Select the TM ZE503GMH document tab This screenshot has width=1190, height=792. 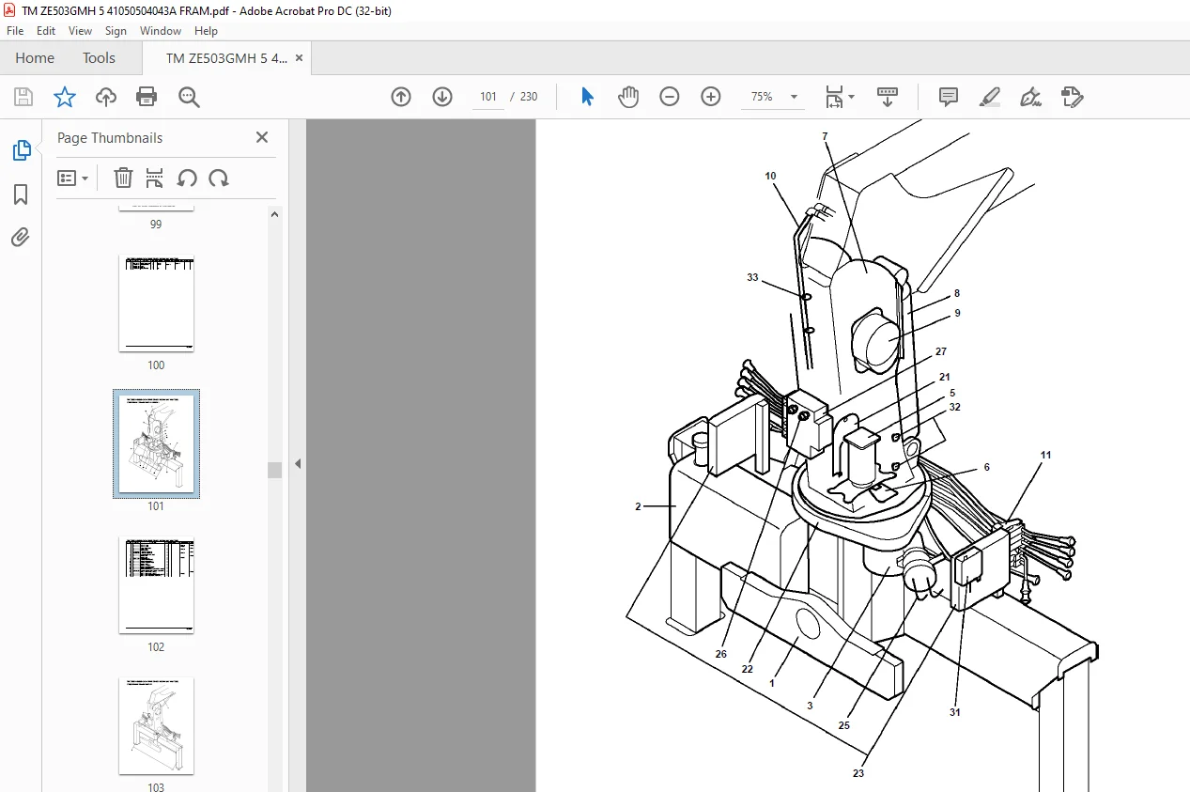click(x=226, y=58)
